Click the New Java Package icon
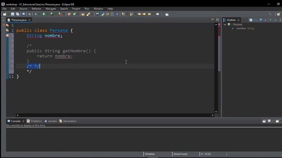Screen dimensions: 282x158 [69, 14]
